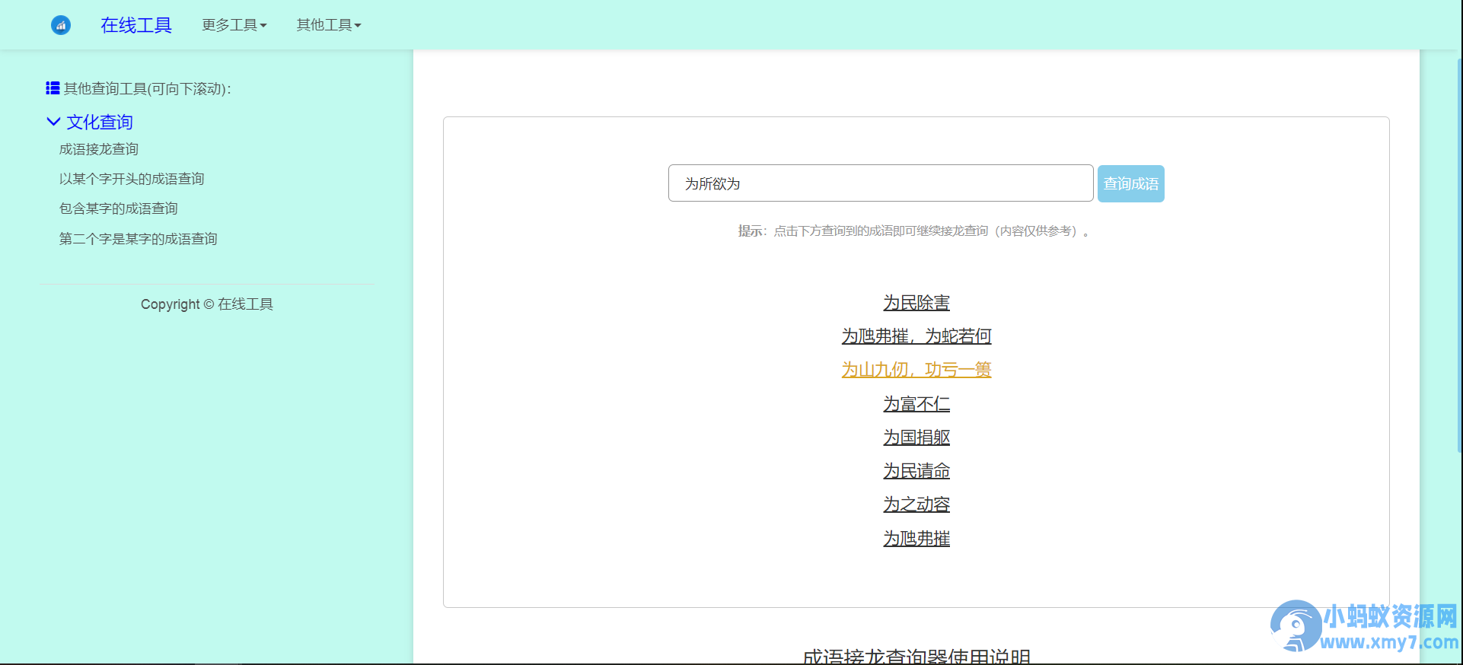Select the last idiom result 为虺弗摧
This screenshot has width=1463, height=665.
pyautogui.click(x=916, y=539)
